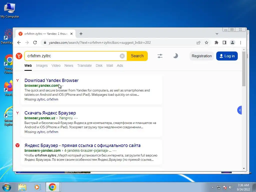This screenshot has height=192, width=256.
Task: Expand the tab search chevron
Action: pos(217,34)
